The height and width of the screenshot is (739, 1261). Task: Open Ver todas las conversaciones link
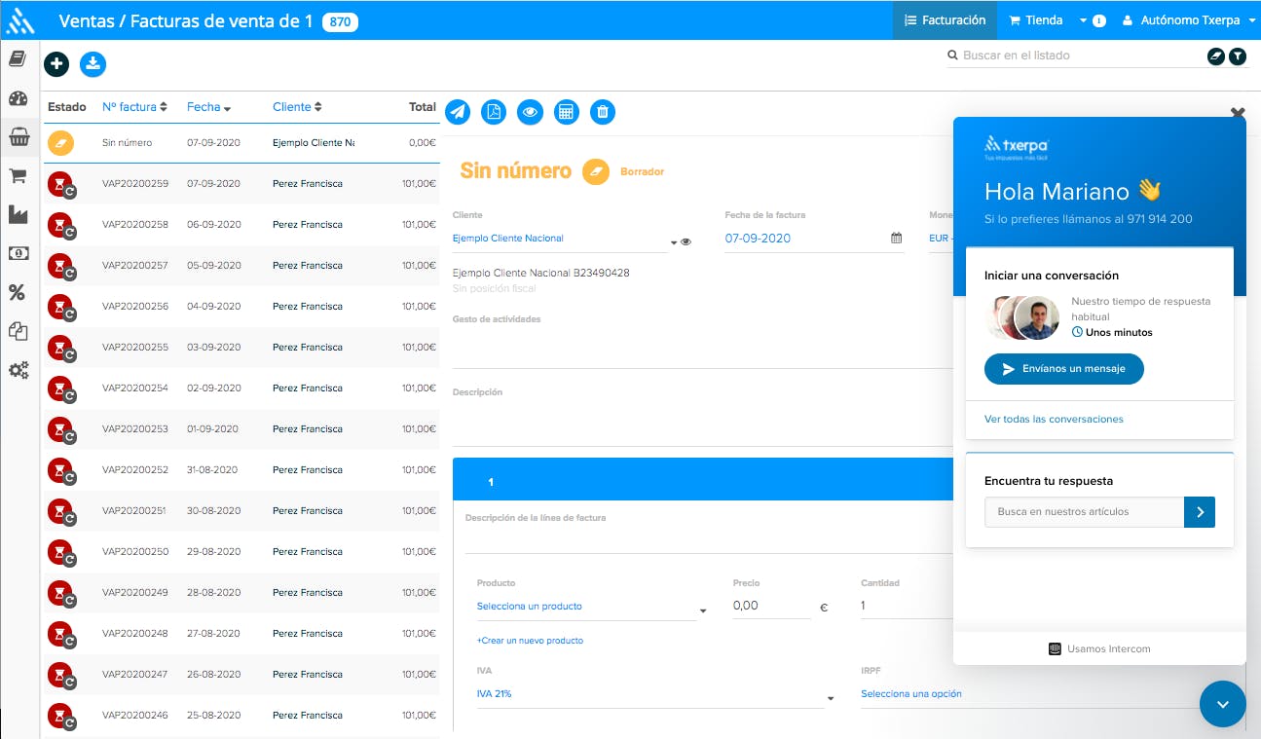(x=1054, y=420)
